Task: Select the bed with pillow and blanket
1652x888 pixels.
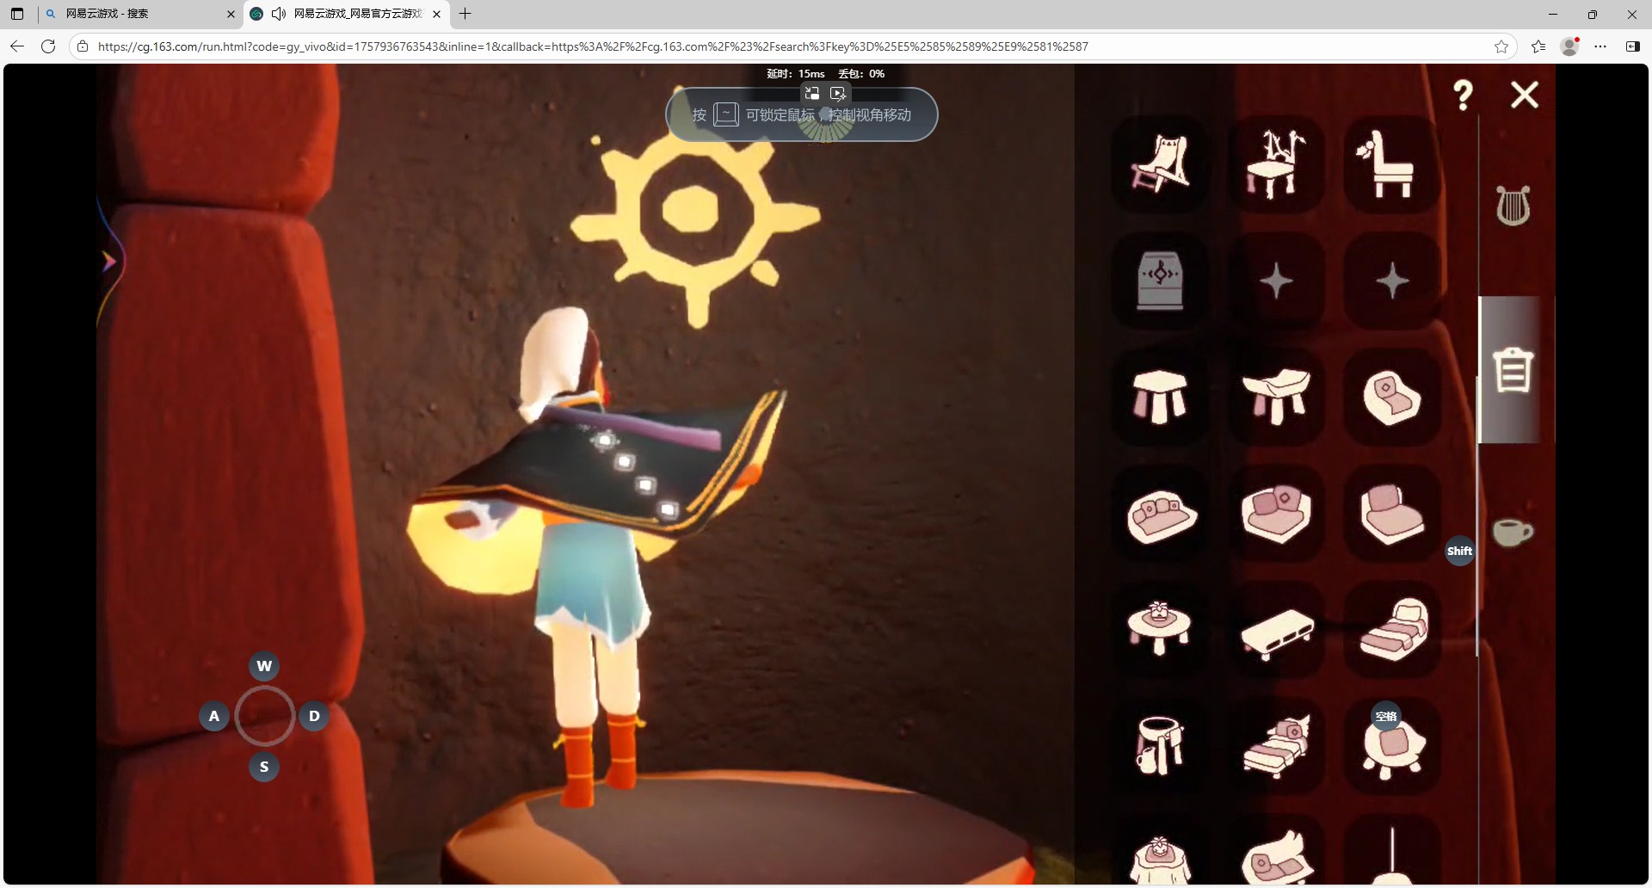Action: 1392,630
